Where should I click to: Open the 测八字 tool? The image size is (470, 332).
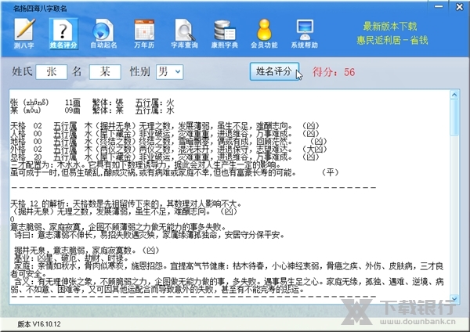point(24,34)
